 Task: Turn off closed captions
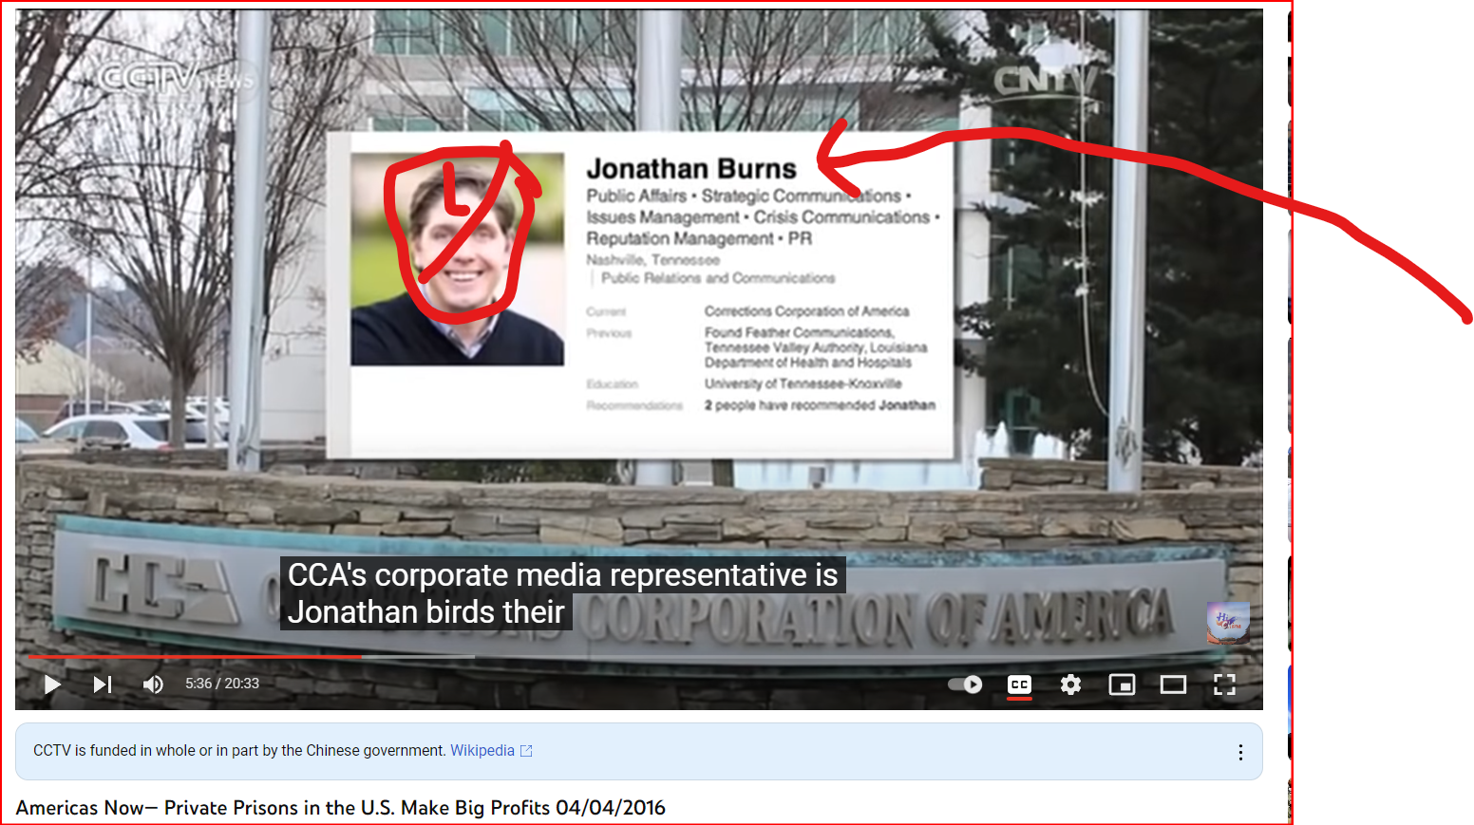pyautogui.click(x=1019, y=684)
